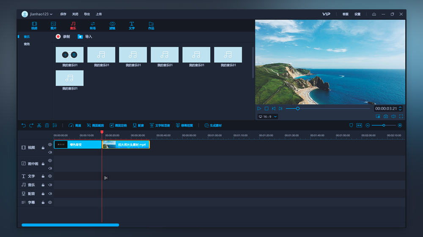Click the 录制 record button
The height and width of the screenshot is (237, 423).
click(x=63, y=37)
